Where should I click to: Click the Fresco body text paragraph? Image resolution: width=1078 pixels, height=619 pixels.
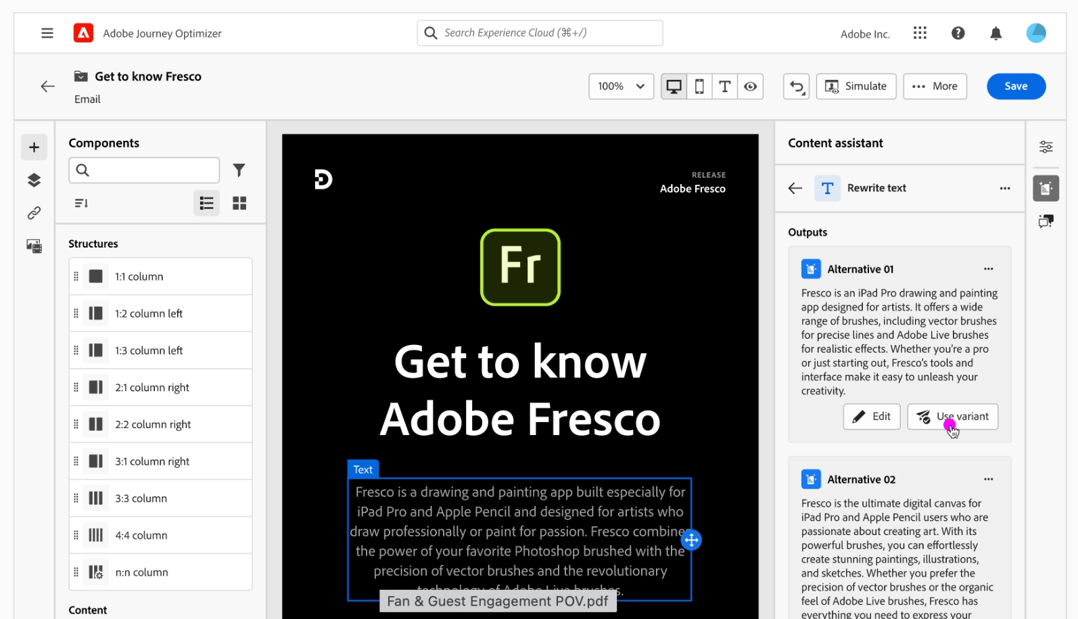point(520,540)
